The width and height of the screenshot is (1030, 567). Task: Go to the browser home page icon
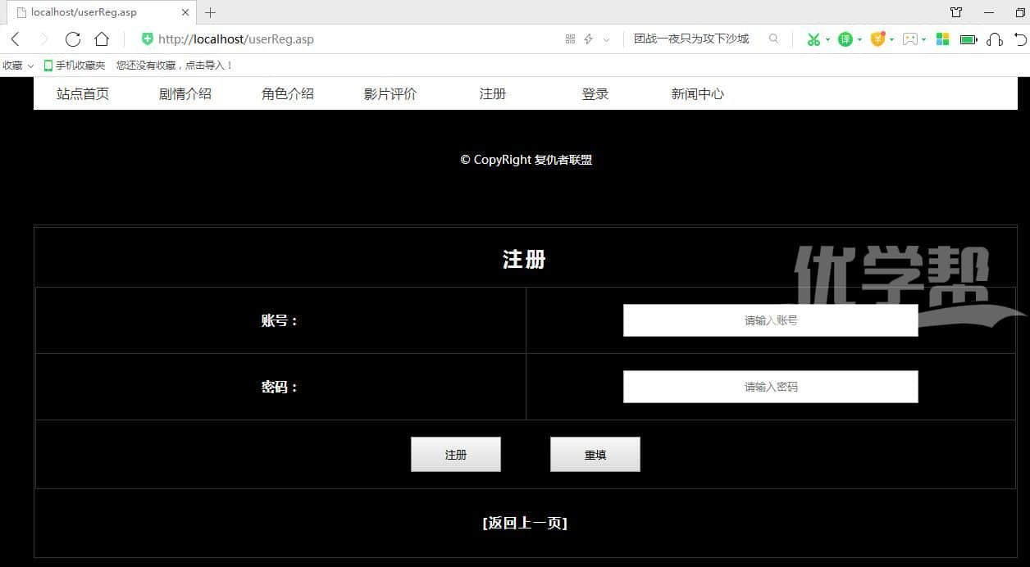click(102, 39)
